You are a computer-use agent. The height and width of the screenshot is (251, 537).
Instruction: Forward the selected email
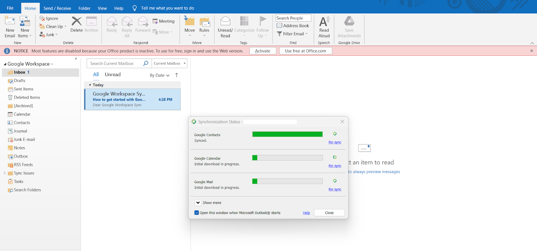[143, 25]
